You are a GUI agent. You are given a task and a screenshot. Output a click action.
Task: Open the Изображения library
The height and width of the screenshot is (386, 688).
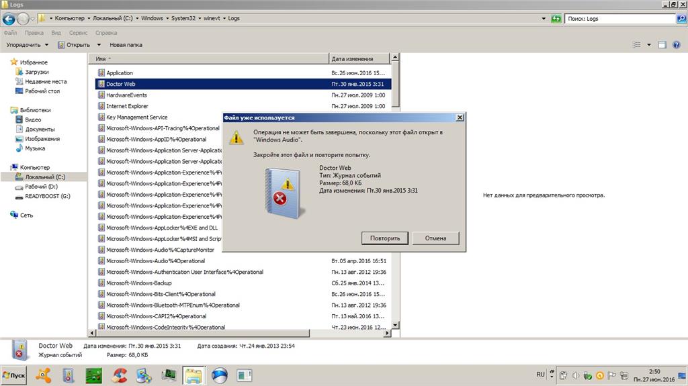point(42,139)
